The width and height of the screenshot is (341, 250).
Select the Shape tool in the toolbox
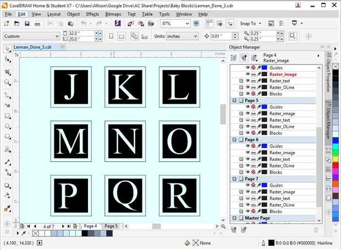[8, 59]
